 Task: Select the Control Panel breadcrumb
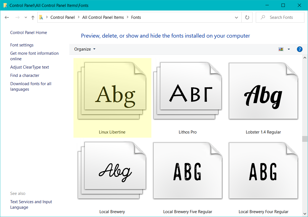[62, 17]
